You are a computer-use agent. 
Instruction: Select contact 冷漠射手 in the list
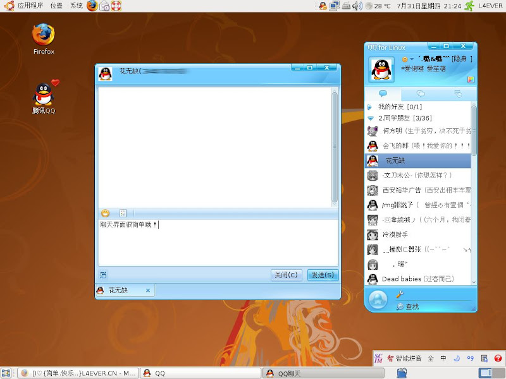418,234
